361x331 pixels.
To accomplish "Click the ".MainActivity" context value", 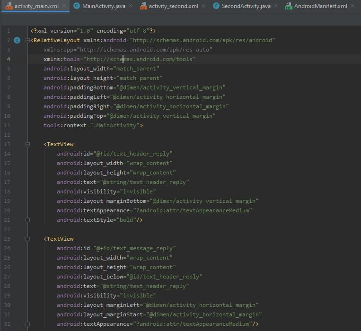I will click(114, 125).
